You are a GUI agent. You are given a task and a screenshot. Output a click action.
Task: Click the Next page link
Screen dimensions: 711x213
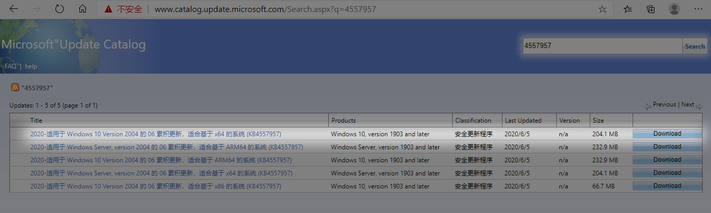click(688, 104)
